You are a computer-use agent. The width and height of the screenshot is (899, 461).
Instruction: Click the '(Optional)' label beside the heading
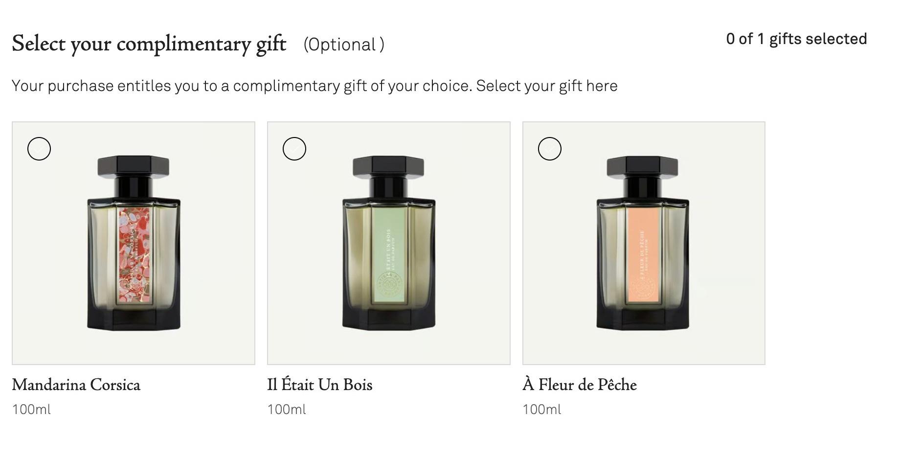[344, 45]
